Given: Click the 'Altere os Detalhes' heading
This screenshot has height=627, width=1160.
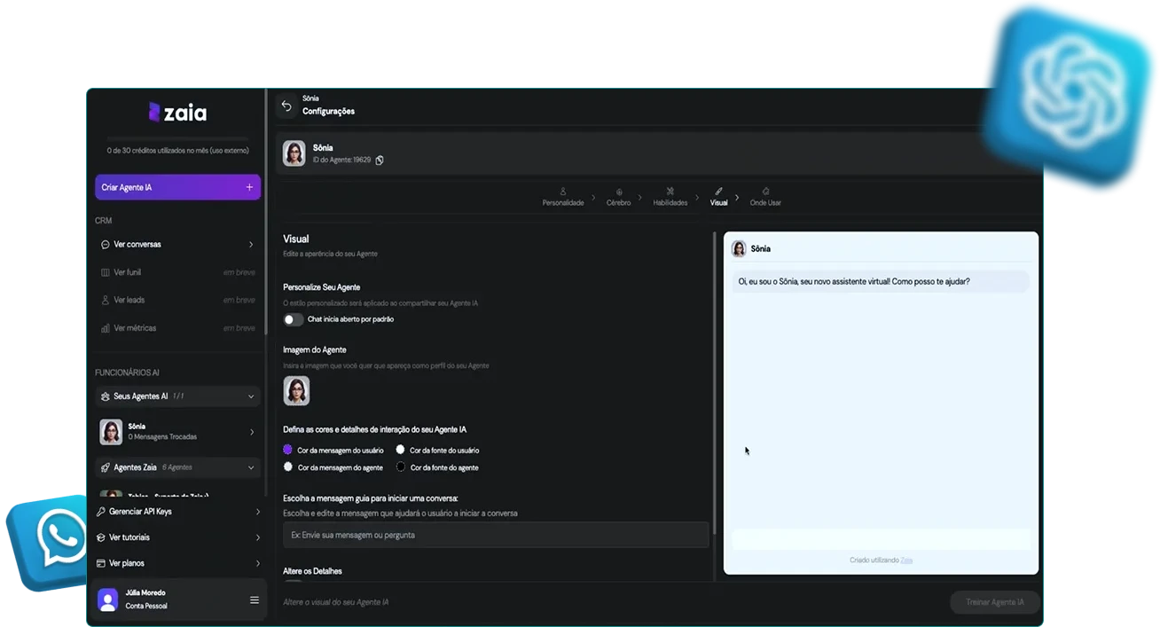Looking at the screenshot, I should 312,571.
